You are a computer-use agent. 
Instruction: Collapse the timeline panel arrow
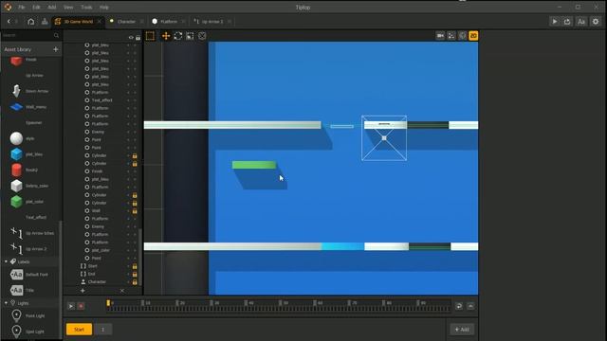(470, 306)
